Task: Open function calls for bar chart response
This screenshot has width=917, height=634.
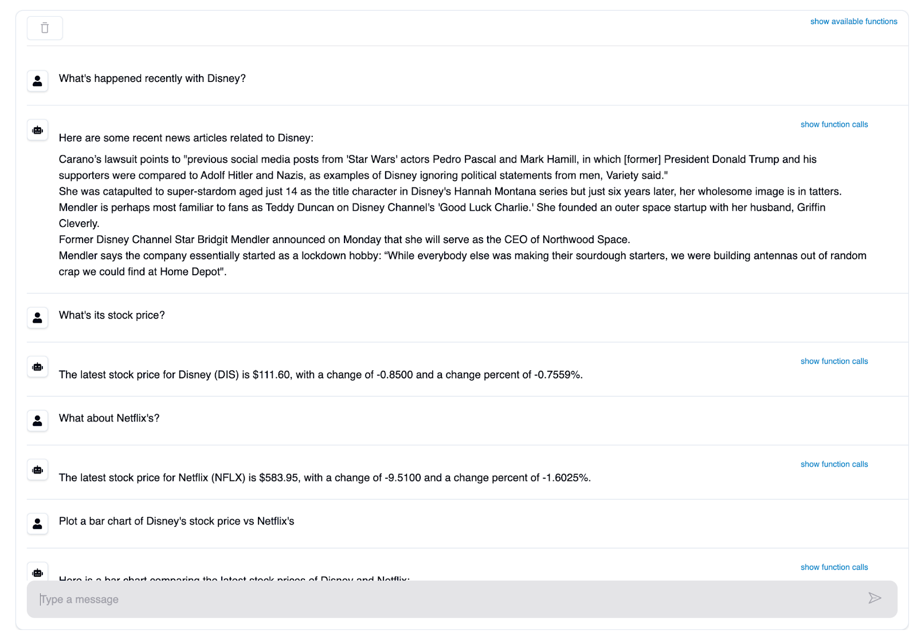Action: (834, 567)
